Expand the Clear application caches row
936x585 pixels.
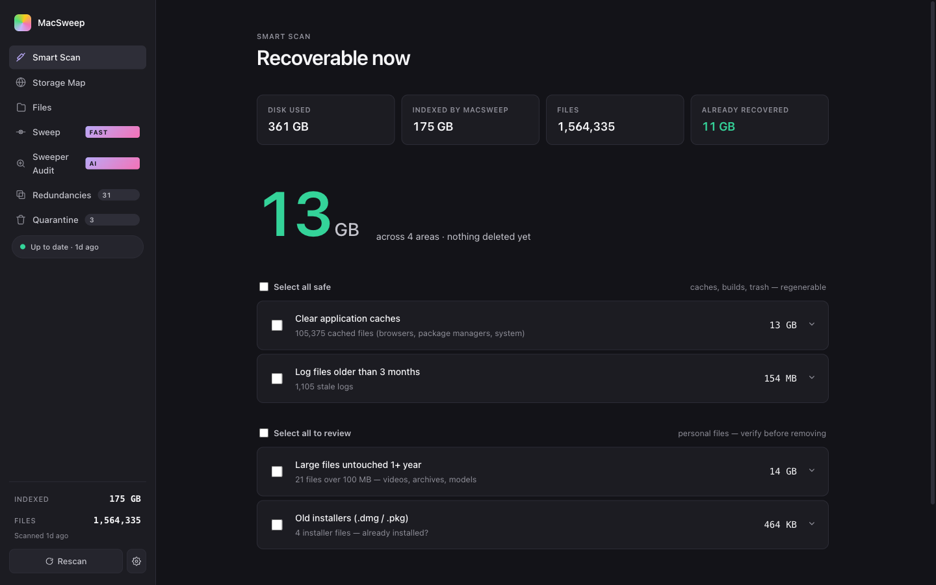point(812,324)
